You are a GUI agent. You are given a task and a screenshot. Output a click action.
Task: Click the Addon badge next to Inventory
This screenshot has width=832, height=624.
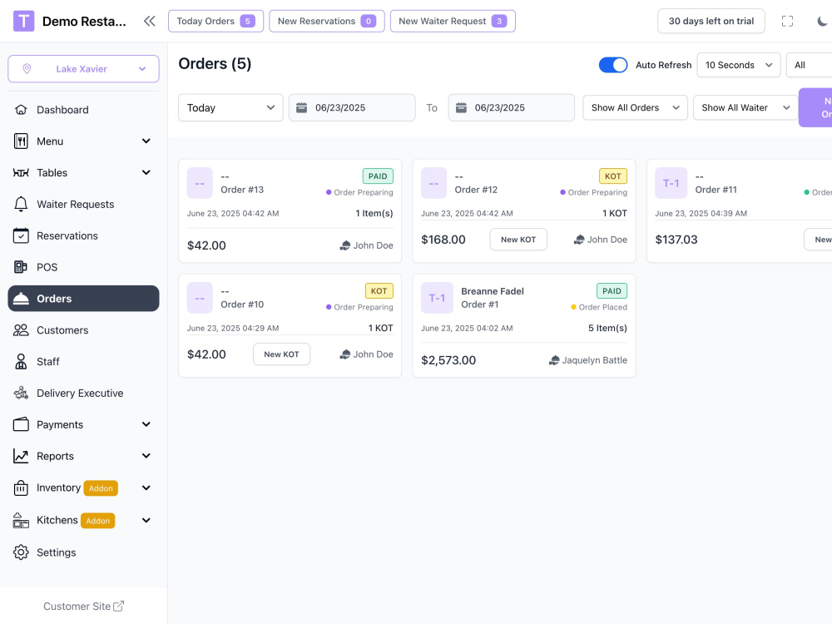pyautogui.click(x=101, y=488)
